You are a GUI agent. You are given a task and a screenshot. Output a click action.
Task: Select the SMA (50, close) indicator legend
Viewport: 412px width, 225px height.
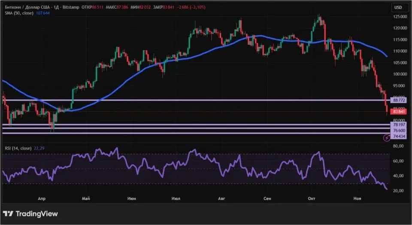pos(19,13)
